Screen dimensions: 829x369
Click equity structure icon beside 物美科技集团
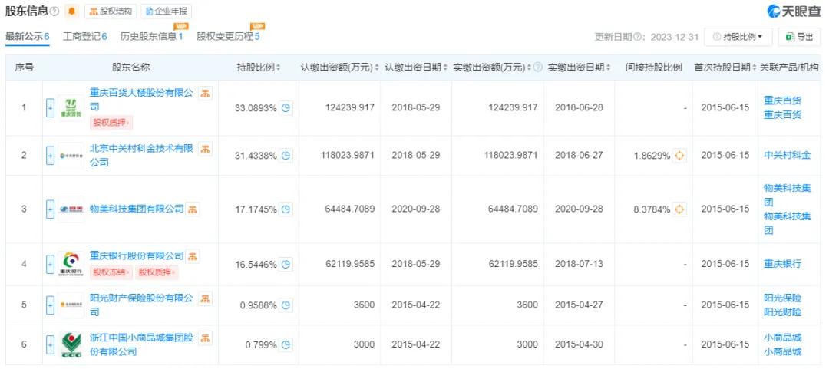(193, 209)
